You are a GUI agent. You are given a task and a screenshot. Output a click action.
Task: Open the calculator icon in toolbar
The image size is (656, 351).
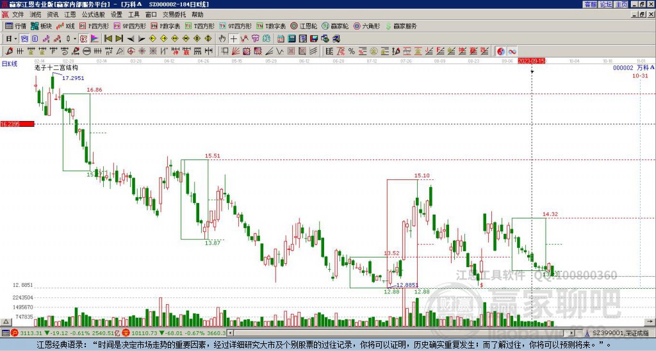point(292,39)
